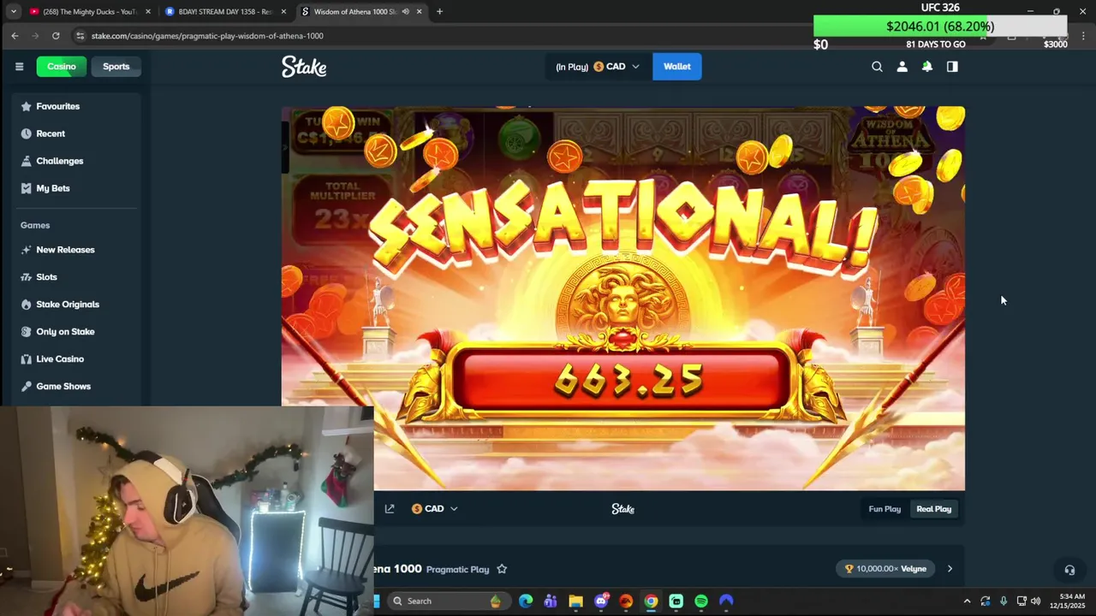The image size is (1096, 616).
Task: Open Microsoft Teams from taskbar
Action: 551,601
